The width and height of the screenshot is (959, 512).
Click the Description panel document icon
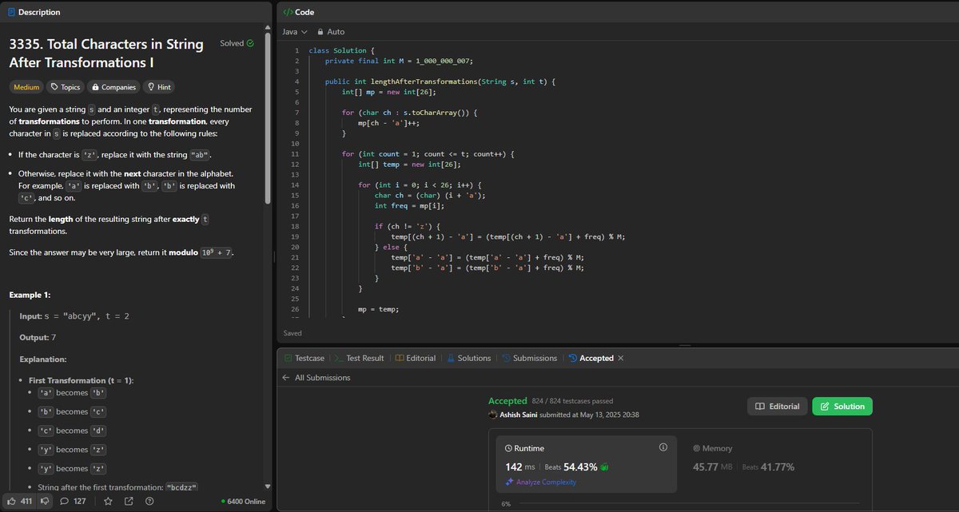pos(11,12)
